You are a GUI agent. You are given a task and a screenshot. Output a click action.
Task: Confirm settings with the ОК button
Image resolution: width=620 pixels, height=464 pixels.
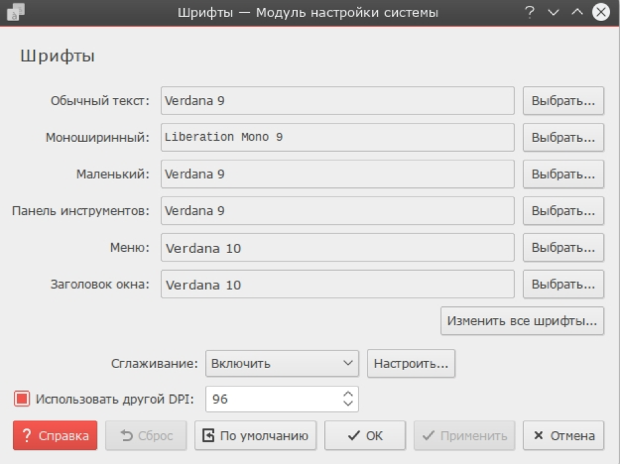365,436
